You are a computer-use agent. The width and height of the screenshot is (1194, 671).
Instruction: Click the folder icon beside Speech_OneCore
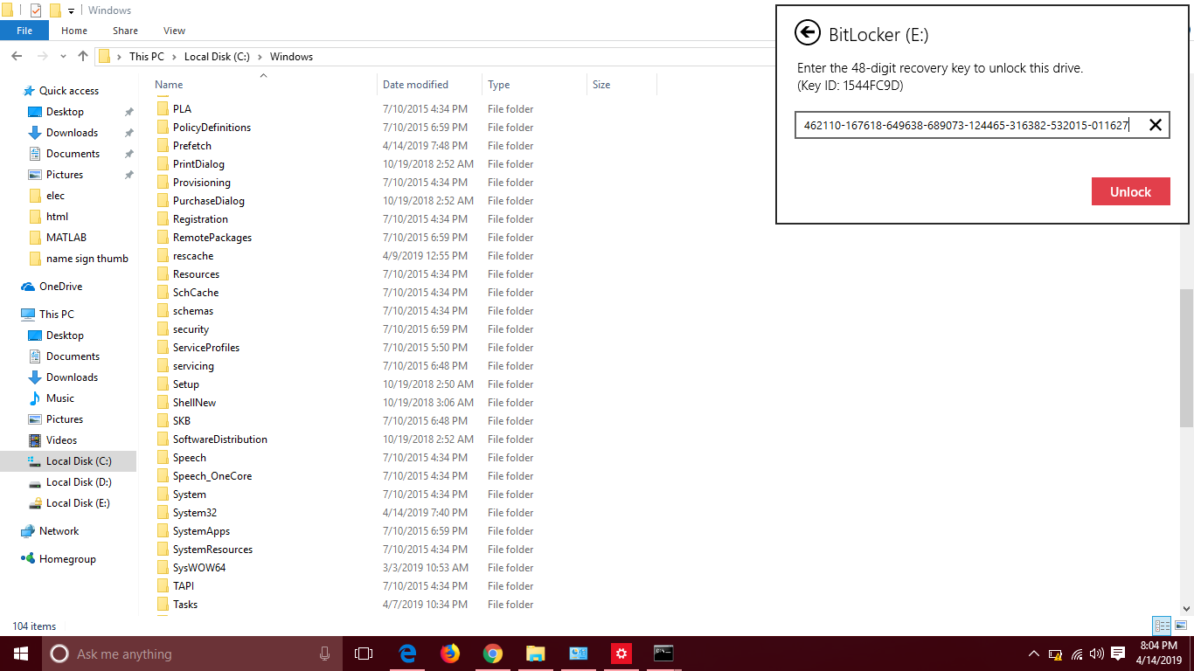click(163, 475)
